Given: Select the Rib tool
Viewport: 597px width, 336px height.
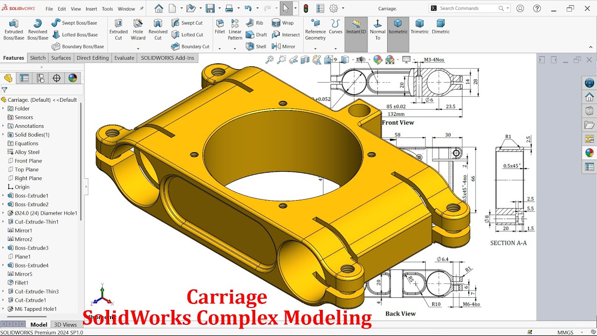Looking at the screenshot, I should click(255, 23).
